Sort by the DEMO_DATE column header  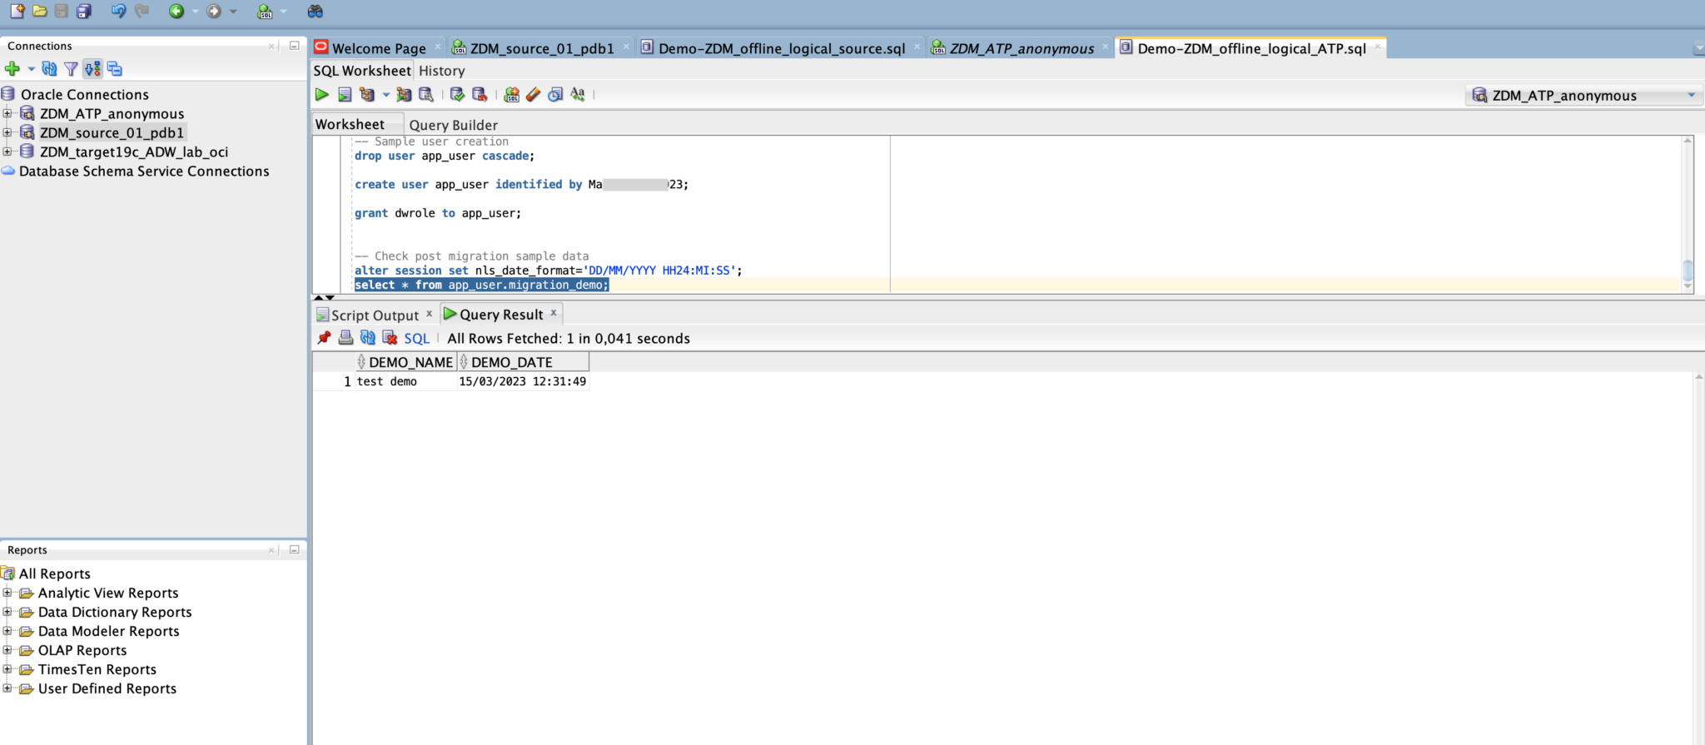511,362
